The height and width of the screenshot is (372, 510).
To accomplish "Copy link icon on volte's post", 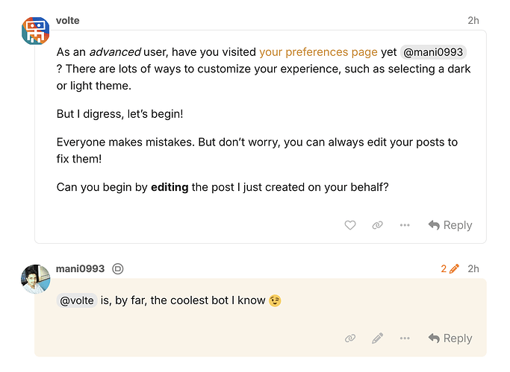I will click(x=377, y=225).
